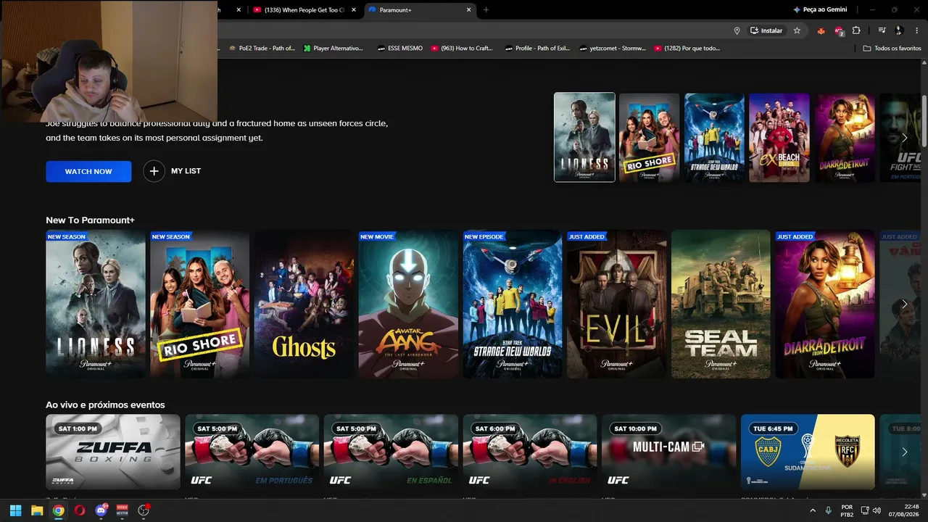
Task: Open the media controls icon in toolbar
Action: coord(882,30)
